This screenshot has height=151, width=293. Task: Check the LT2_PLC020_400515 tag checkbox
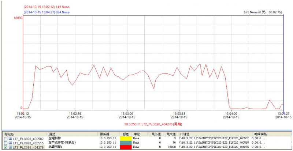coord(5,143)
